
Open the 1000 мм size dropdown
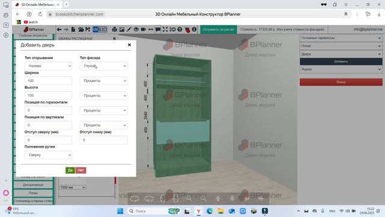[x=72, y=187]
